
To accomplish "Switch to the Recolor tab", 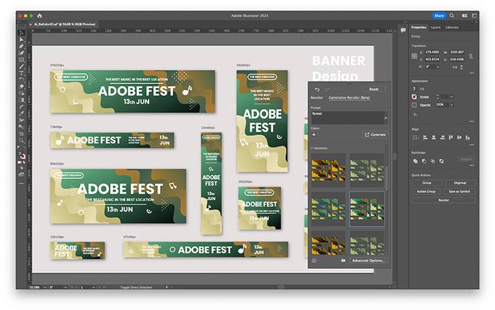I will pos(316,98).
